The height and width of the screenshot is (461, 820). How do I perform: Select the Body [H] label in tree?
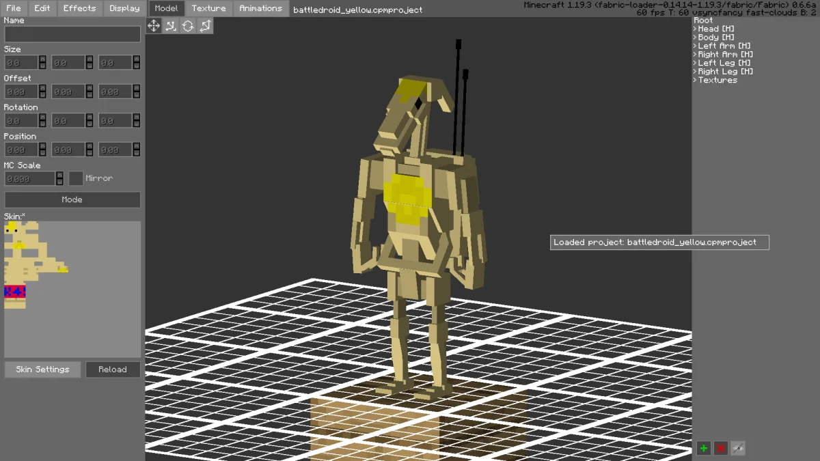tap(716, 38)
